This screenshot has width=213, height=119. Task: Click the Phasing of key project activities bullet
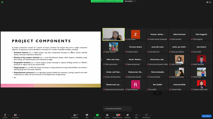click(x=50, y=59)
